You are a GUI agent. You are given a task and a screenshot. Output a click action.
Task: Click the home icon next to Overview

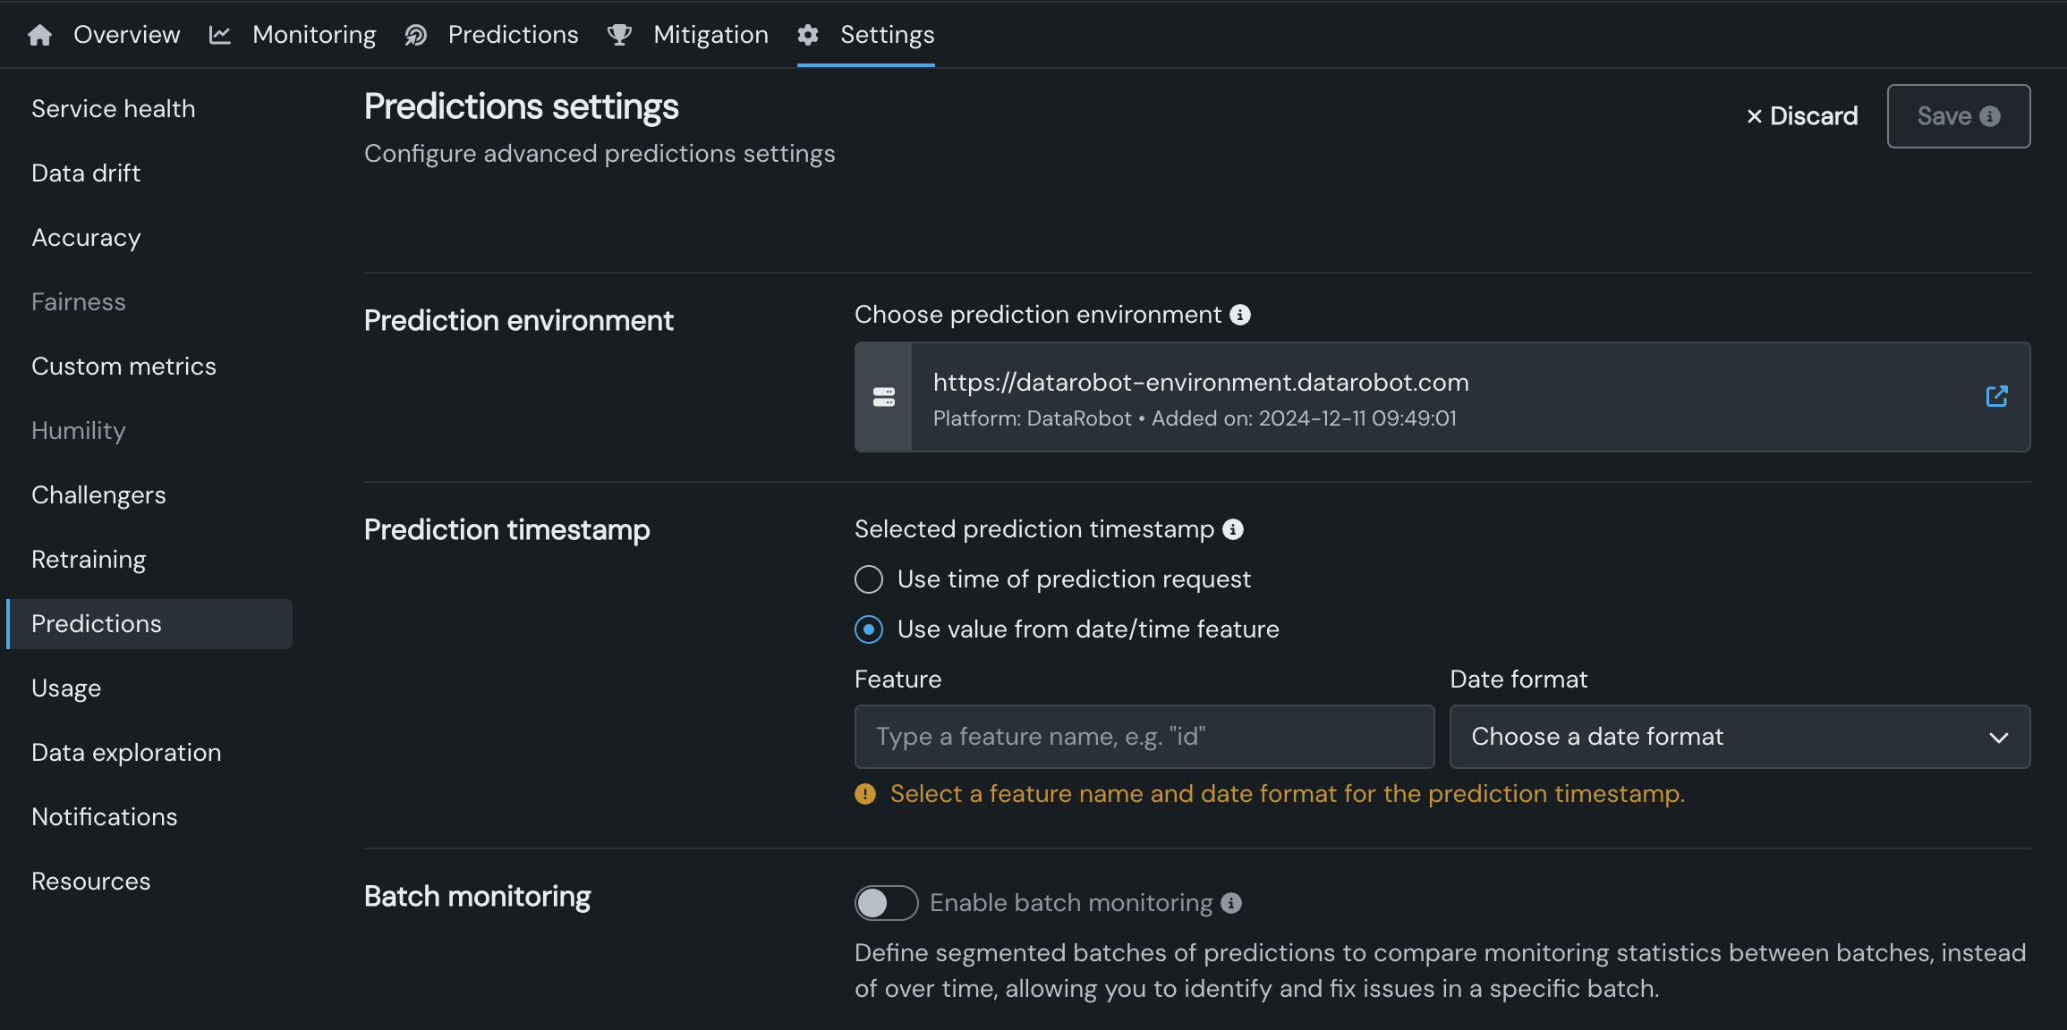[39, 35]
